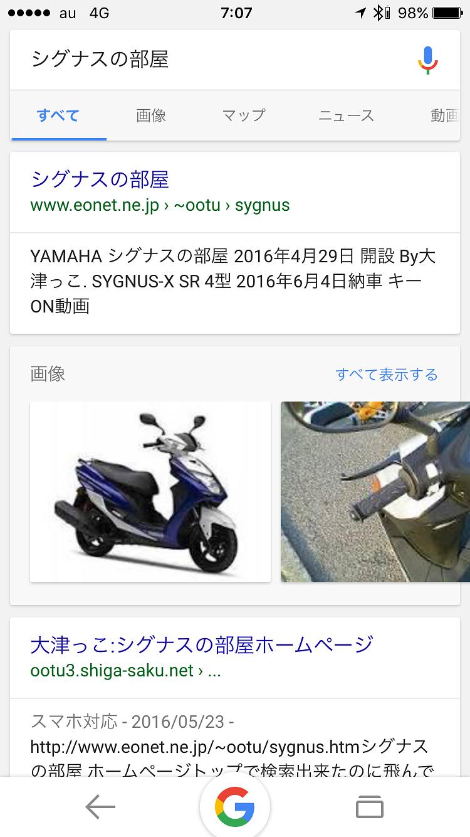Select the すべて tab
Screen dimensions: 470x837
(x=58, y=115)
